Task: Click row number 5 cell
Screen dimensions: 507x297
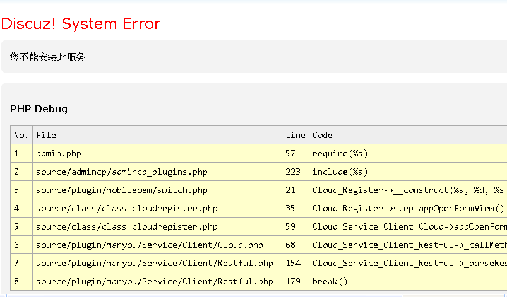Action: pos(21,226)
